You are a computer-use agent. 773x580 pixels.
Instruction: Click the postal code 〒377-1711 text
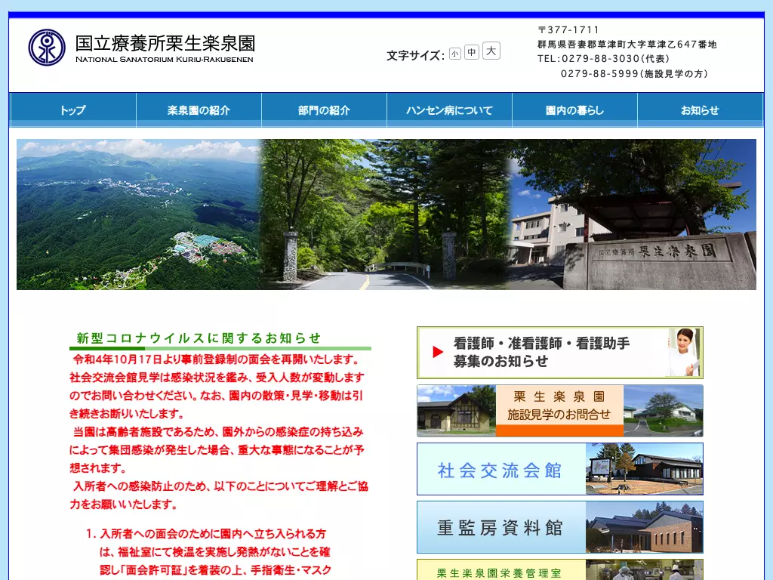point(568,30)
